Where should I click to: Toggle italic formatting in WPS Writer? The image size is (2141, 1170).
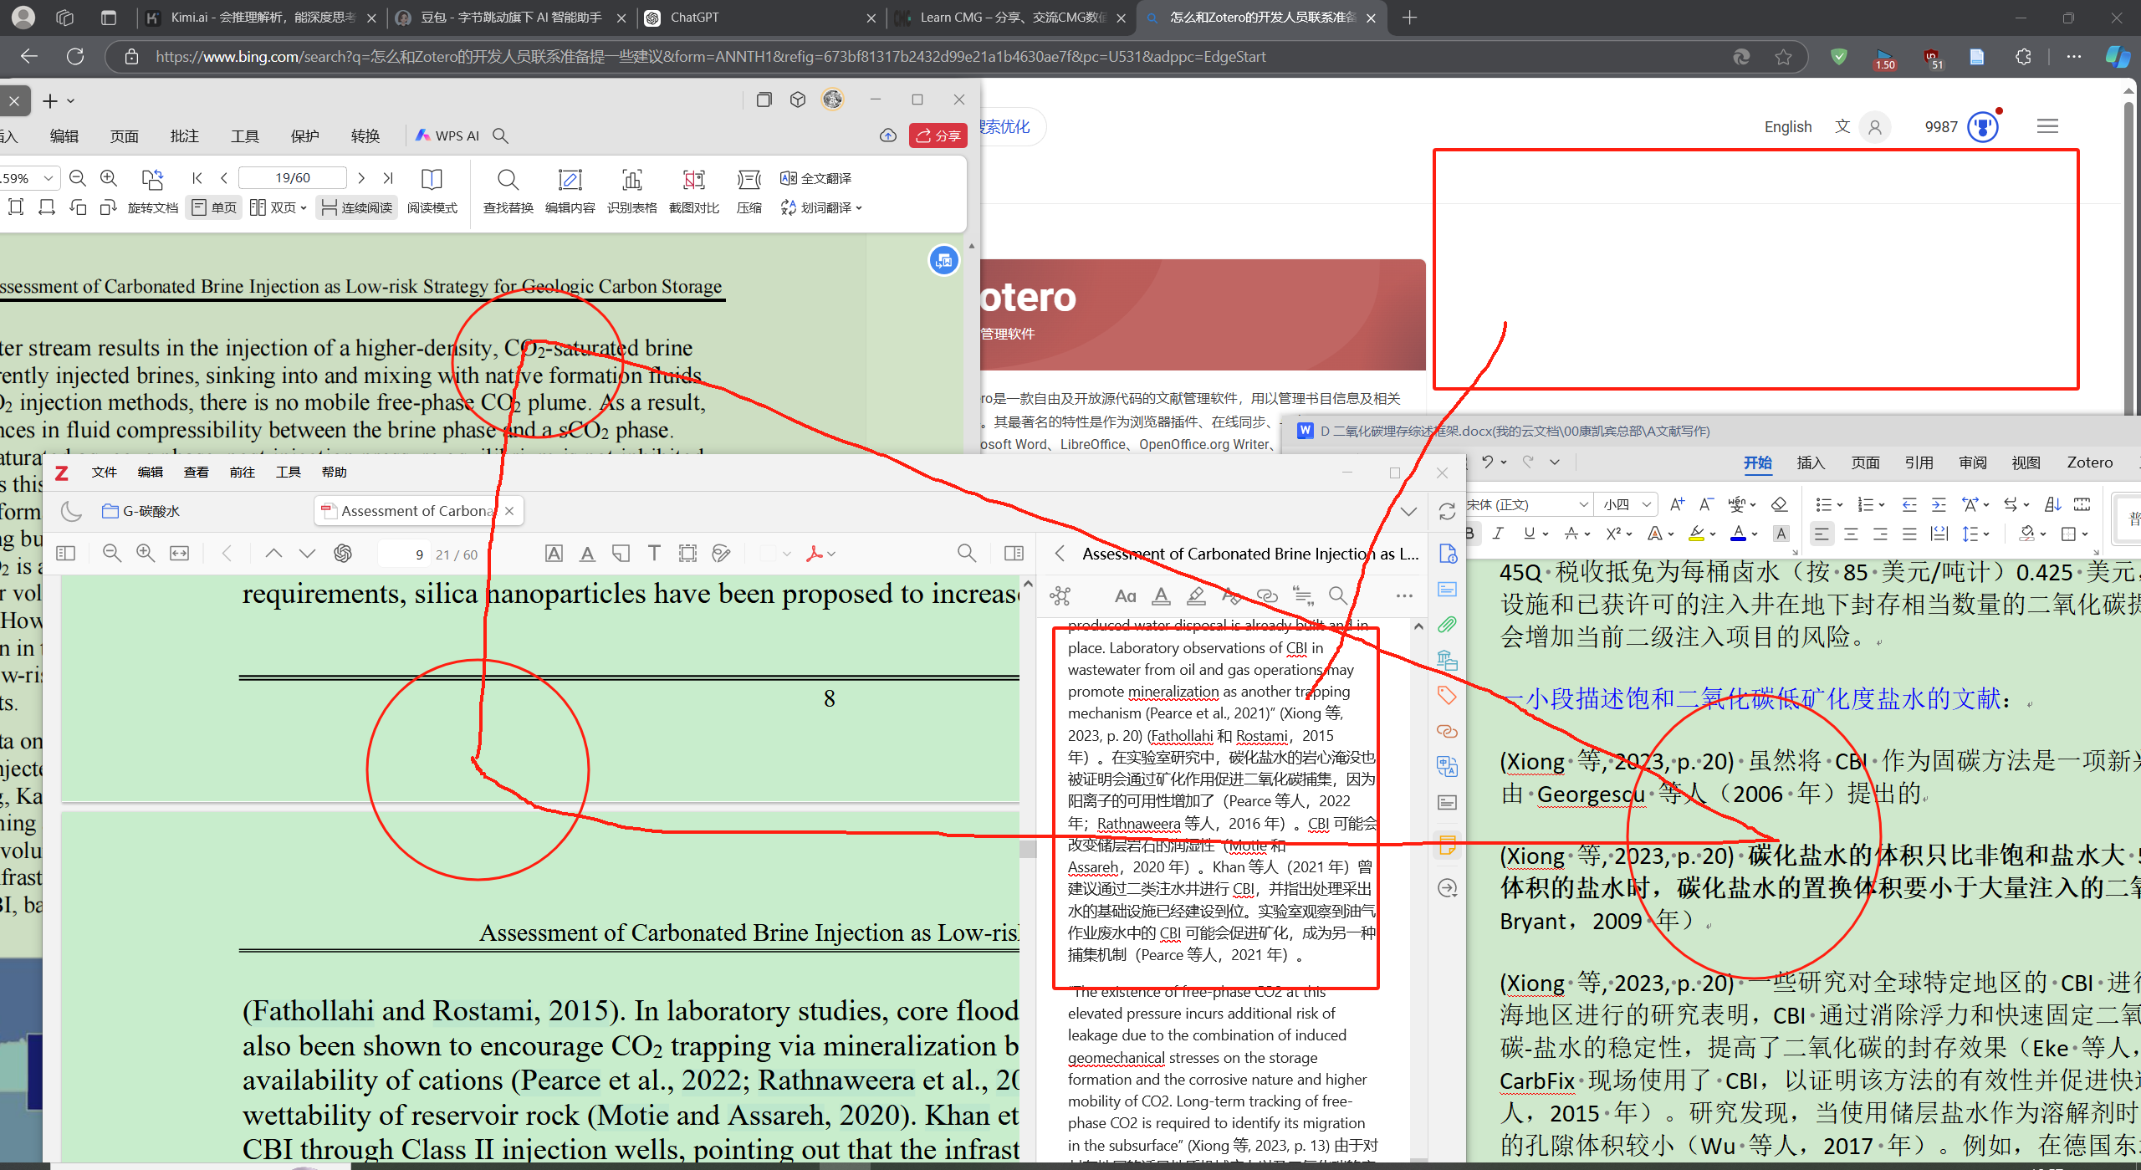(1498, 534)
